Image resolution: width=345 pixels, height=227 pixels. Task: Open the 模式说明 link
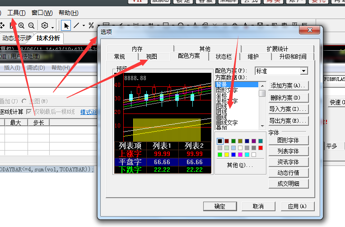click(89, 112)
